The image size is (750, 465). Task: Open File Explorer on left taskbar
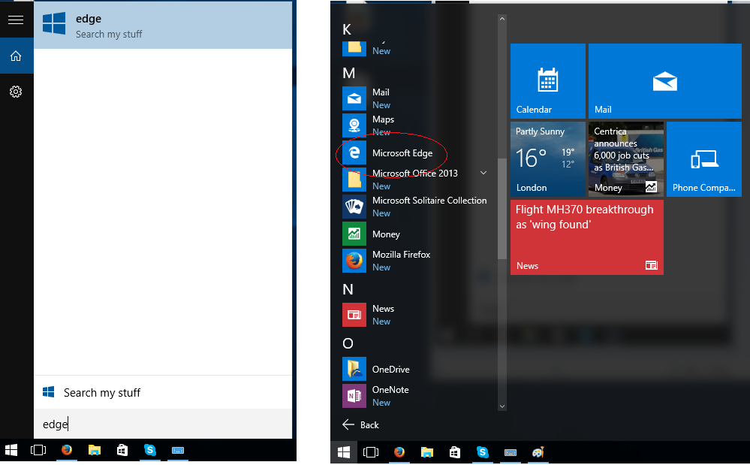coord(95,450)
